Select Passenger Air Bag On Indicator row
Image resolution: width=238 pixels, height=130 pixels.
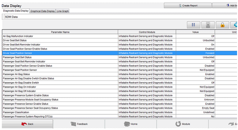pyautogui.click(x=119, y=87)
